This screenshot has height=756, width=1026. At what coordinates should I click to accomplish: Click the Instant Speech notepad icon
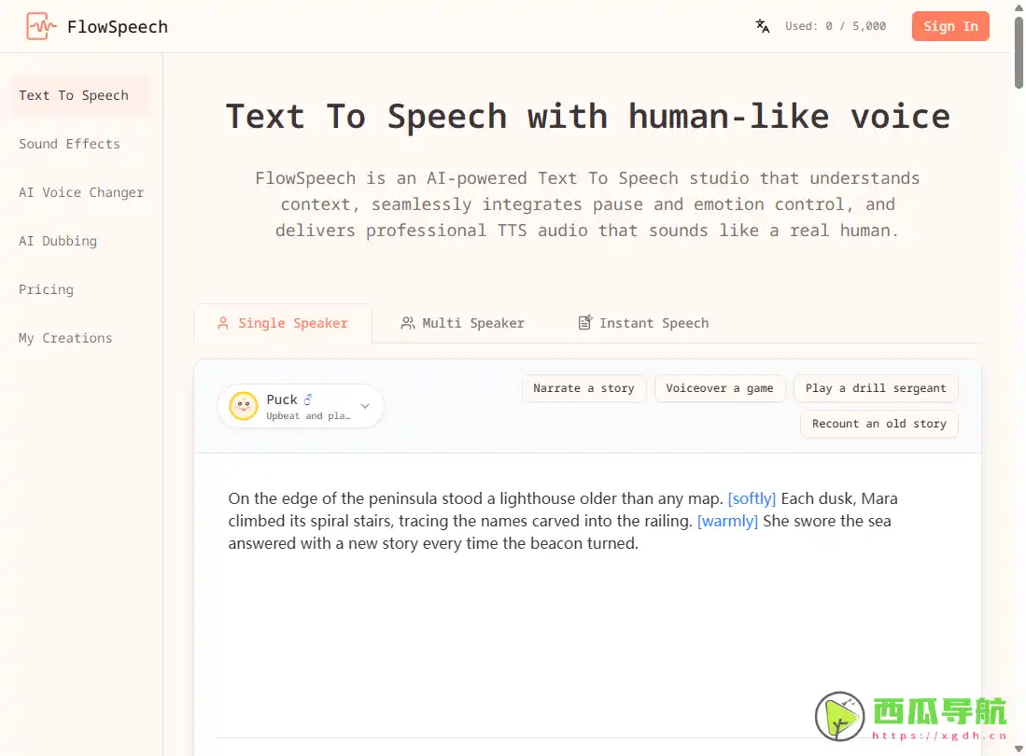pyautogui.click(x=585, y=322)
